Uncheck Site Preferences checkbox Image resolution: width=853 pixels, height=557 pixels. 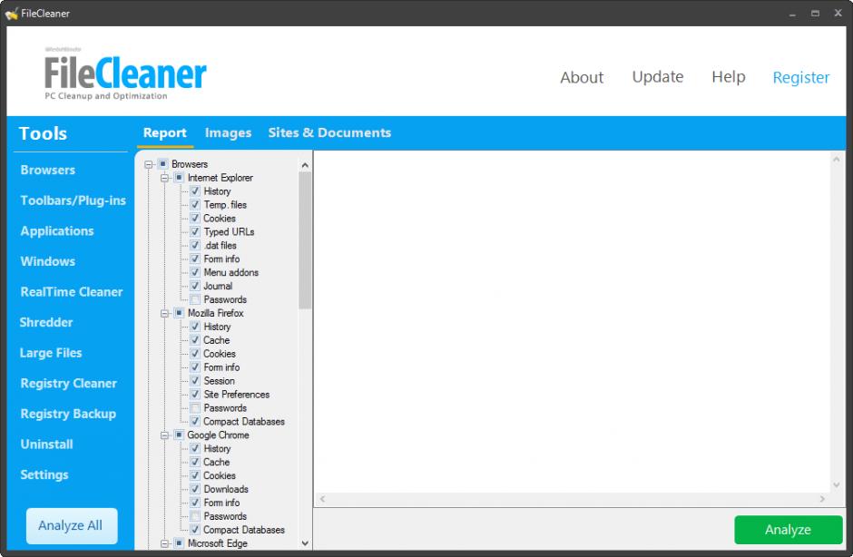tap(195, 395)
